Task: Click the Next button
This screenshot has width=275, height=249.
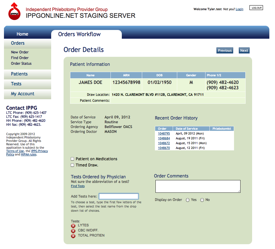Action: [x=244, y=51]
